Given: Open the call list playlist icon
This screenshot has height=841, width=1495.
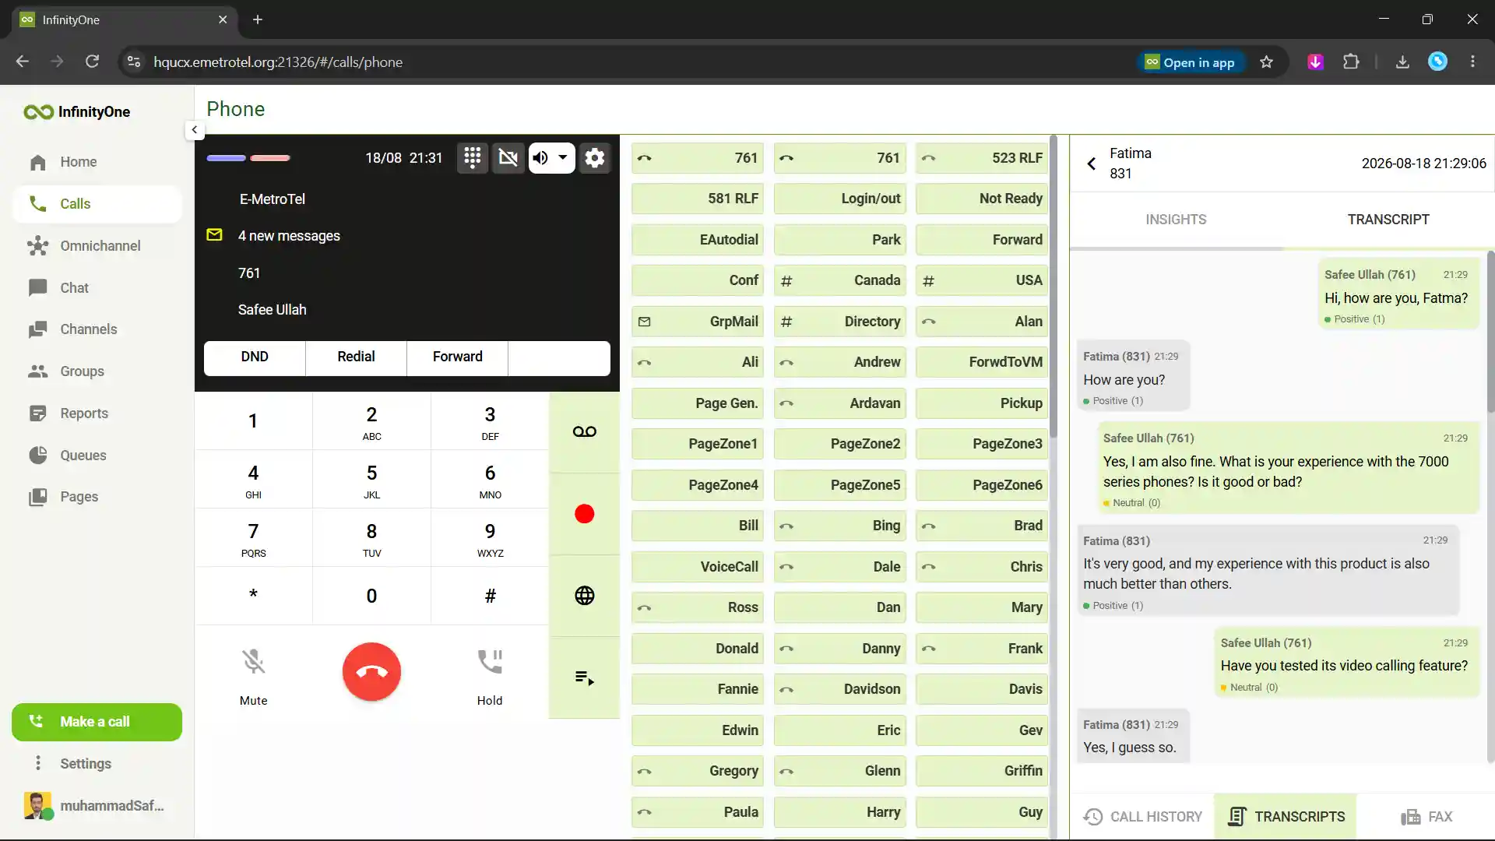Looking at the screenshot, I should (584, 677).
